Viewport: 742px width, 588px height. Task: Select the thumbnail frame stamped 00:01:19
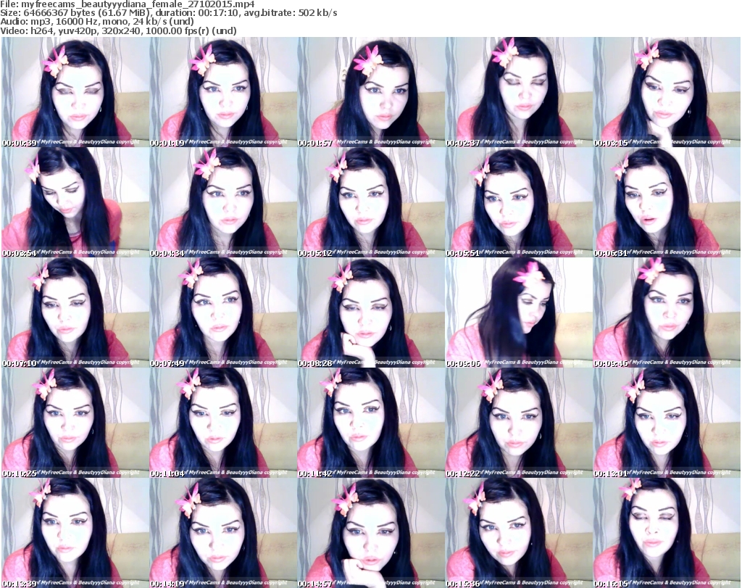[x=223, y=92]
